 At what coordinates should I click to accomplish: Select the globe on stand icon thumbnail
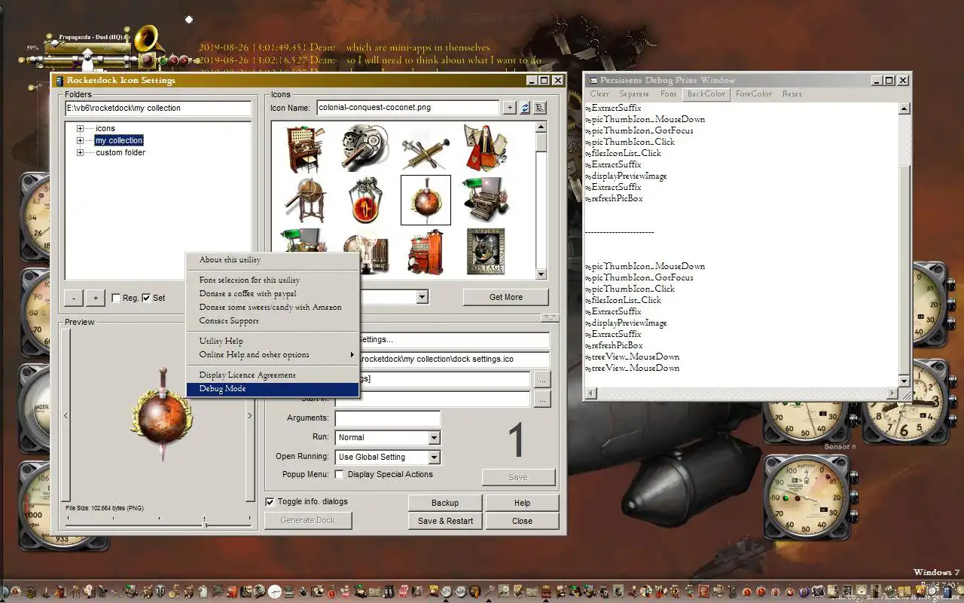pos(304,200)
